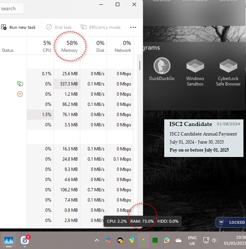
Task: Minimize the Task Manager window
Action: point(101,4)
